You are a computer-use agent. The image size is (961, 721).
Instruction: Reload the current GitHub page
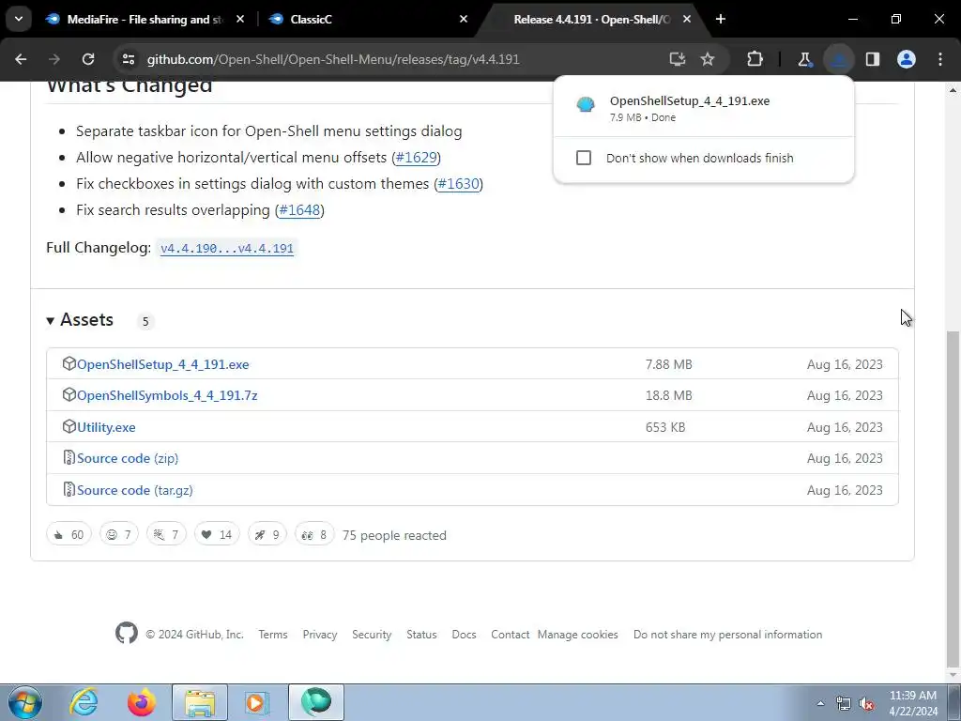pos(88,59)
